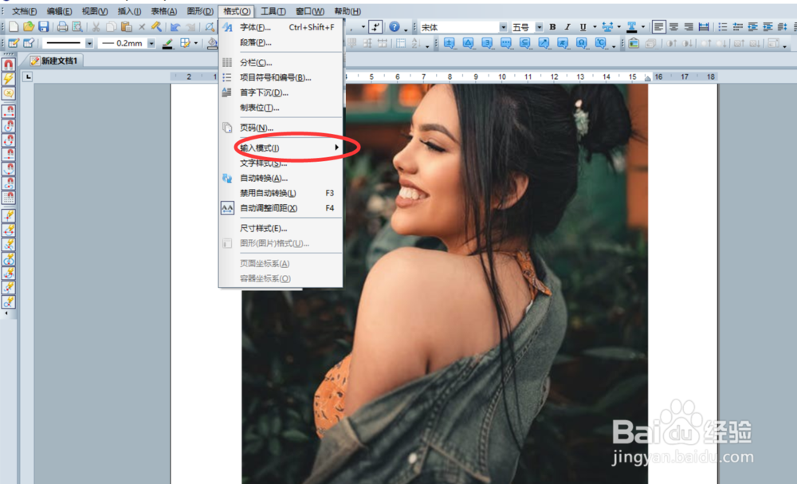Toggle 自动调整间距 in Format menu
Screen dimensions: 797x484
click(x=281, y=208)
